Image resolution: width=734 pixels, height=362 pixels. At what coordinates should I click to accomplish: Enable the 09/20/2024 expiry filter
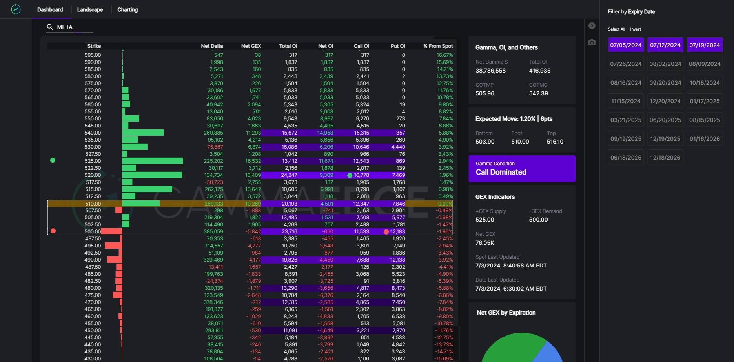tap(665, 82)
